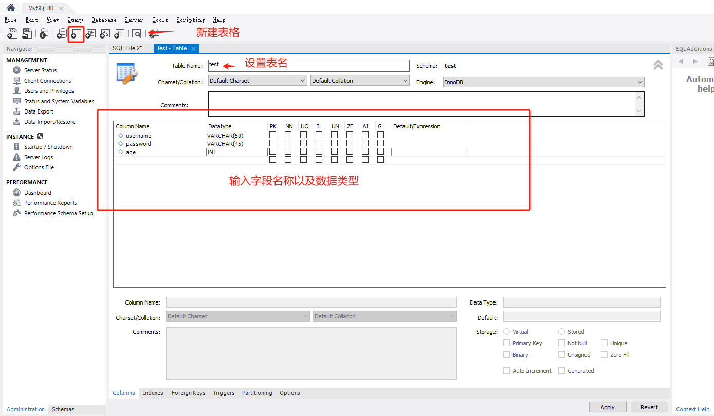714x416 pixels.
Task: Switch to the Triggers tab
Action: (x=224, y=393)
